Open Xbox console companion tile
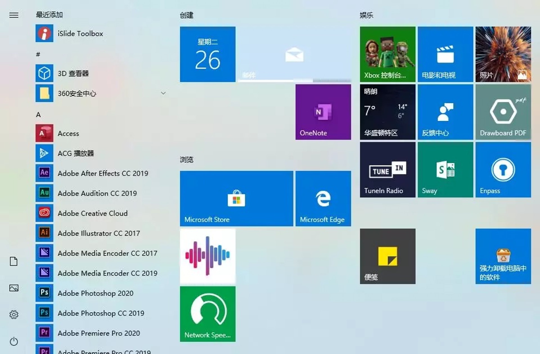Screen dimensions: 540x354 pyautogui.click(x=387, y=54)
